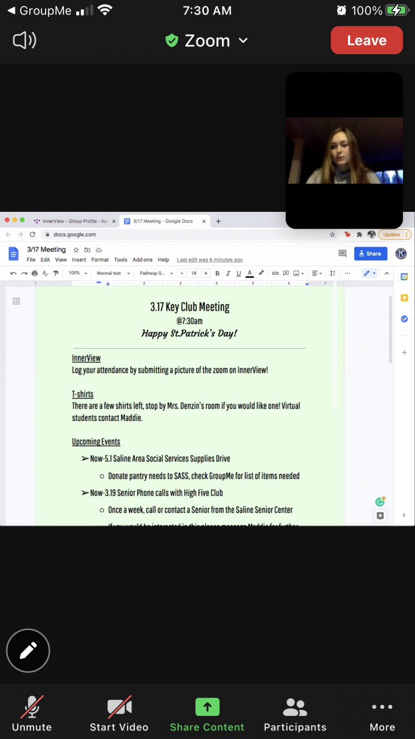415x739 pixels.
Task: Click the insert link icon
Action: click(x=276, y=273)
